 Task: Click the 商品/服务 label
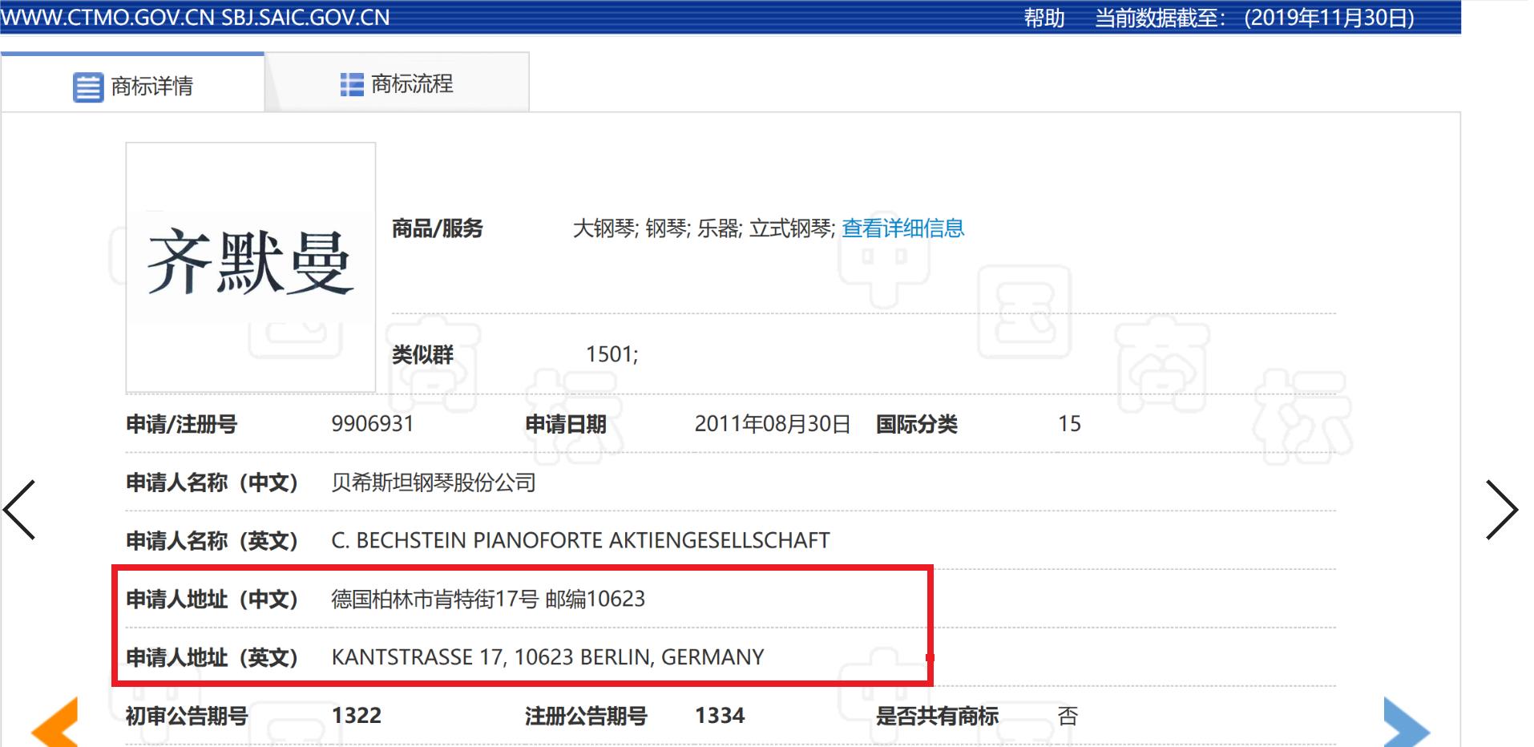pos(438,228)
